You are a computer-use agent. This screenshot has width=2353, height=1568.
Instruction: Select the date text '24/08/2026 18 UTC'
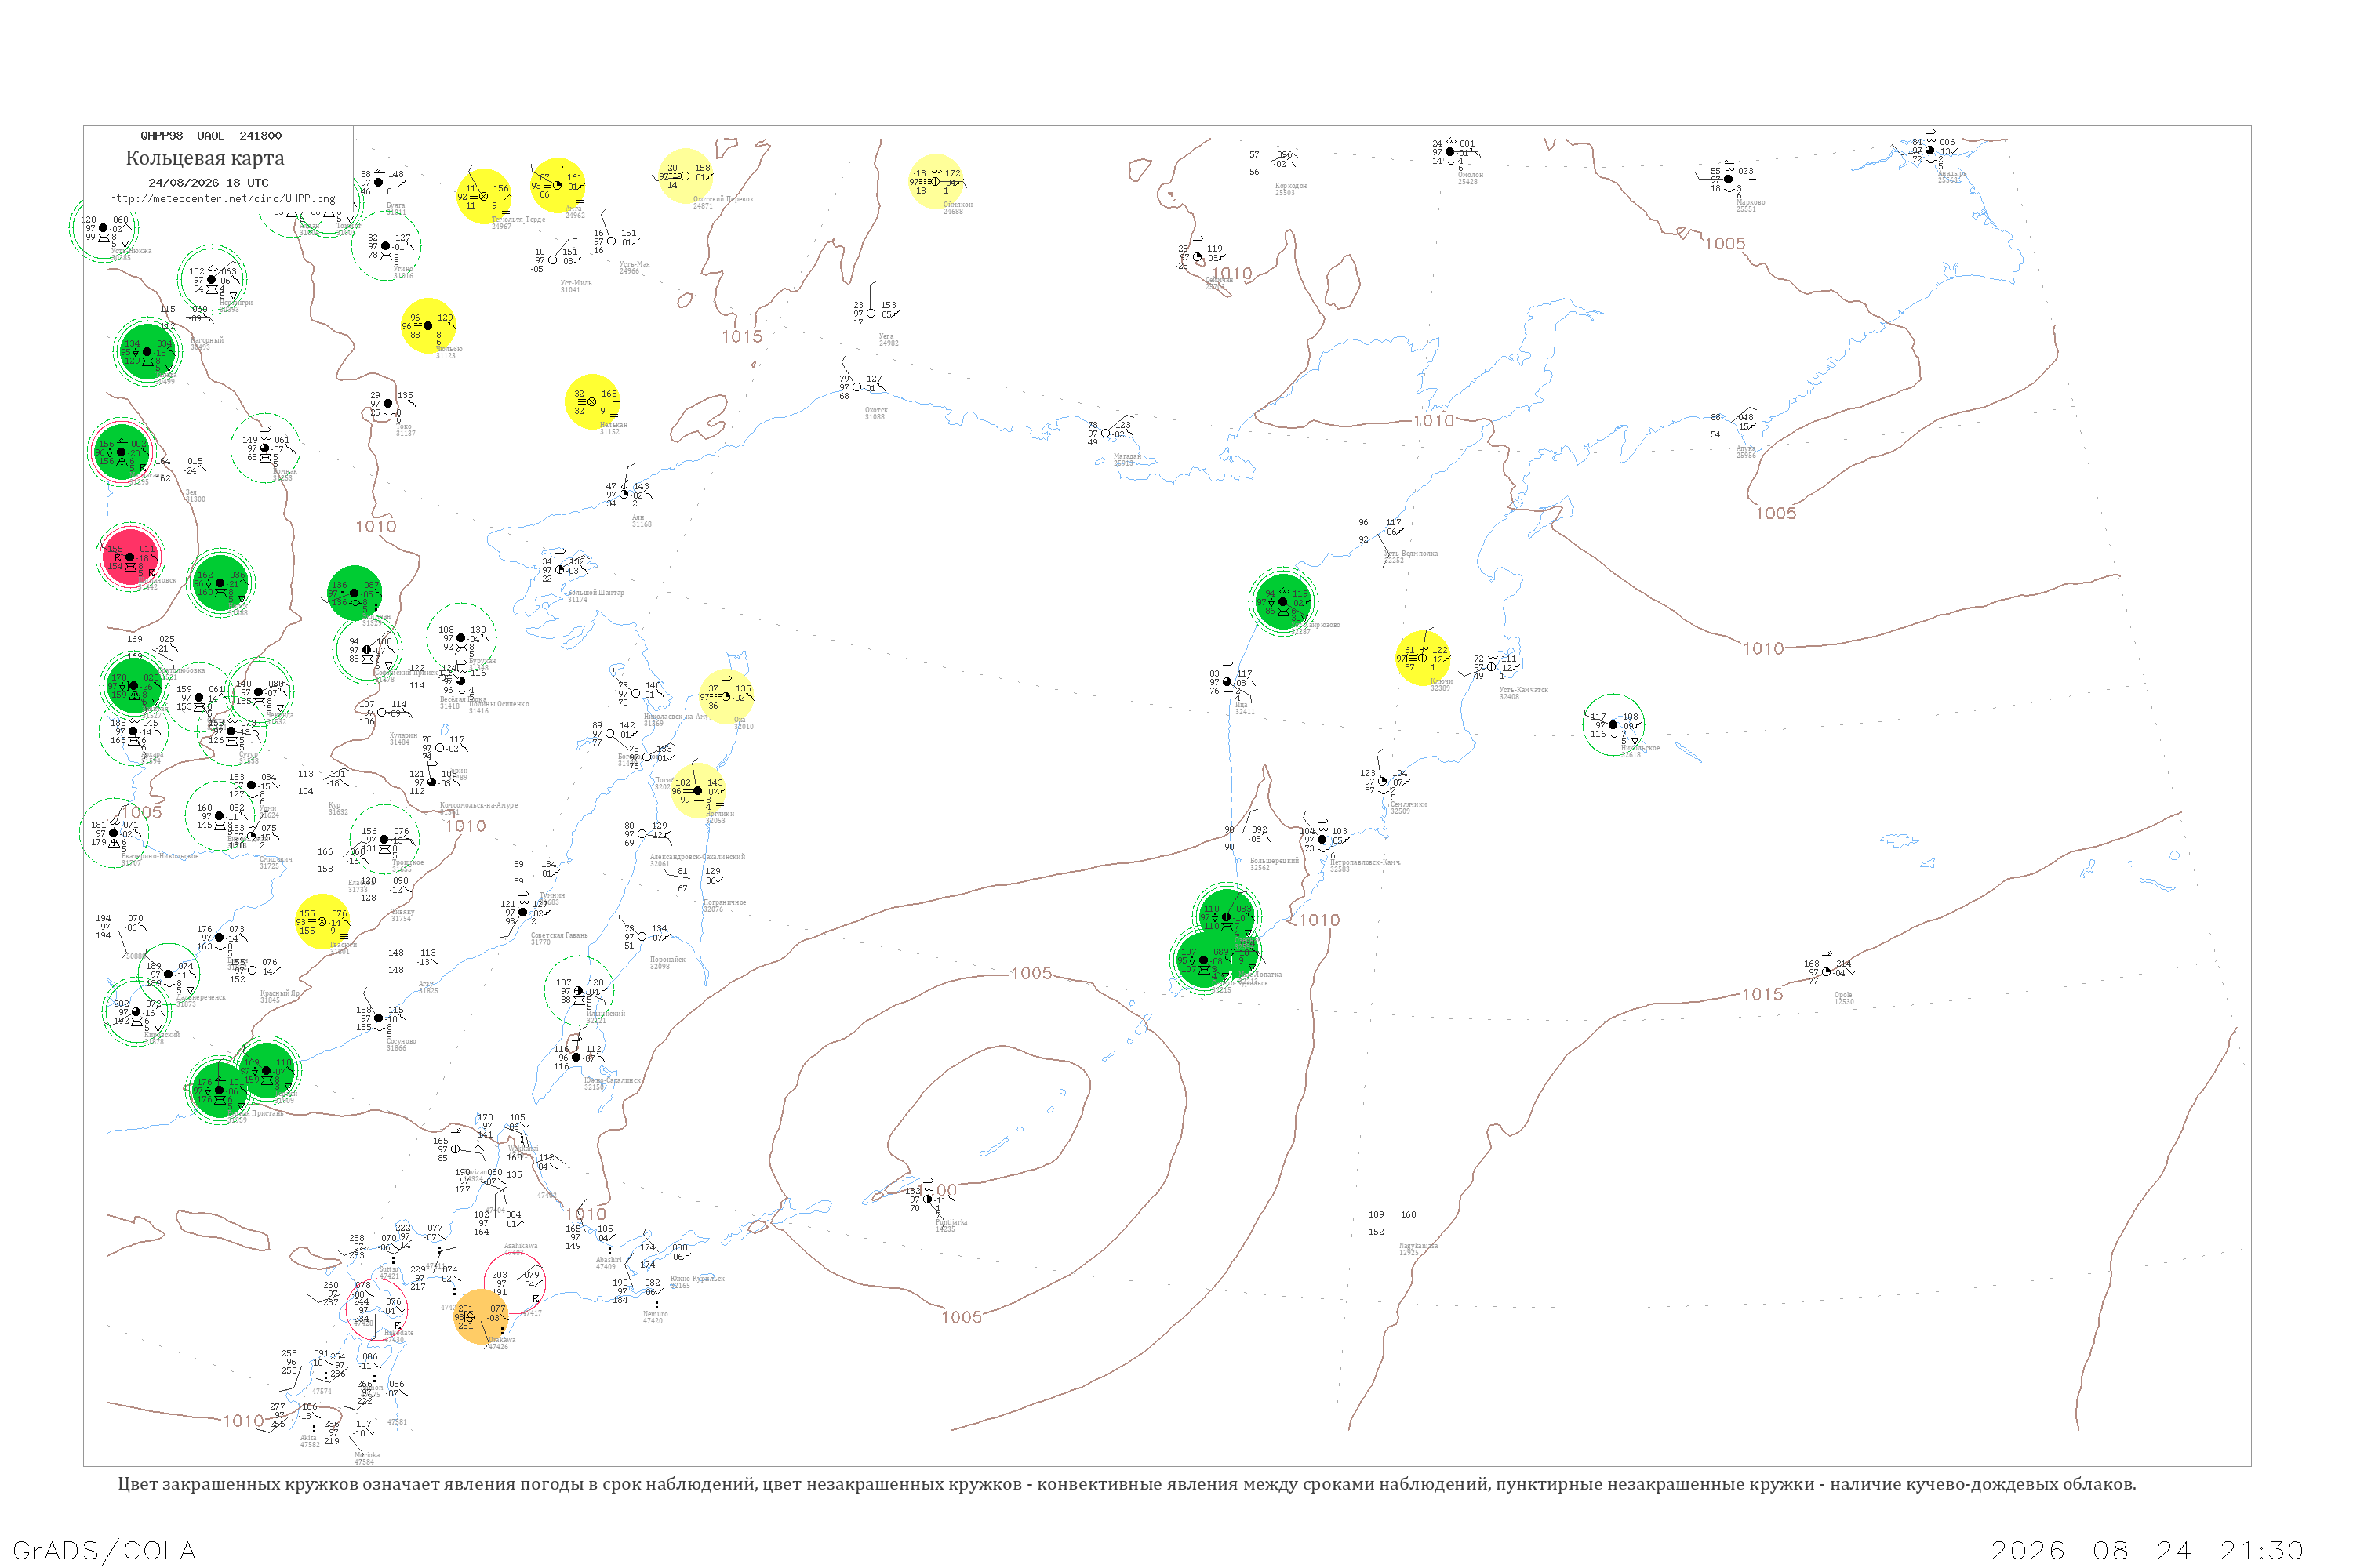pyautogui.click(x=208, y=183)
